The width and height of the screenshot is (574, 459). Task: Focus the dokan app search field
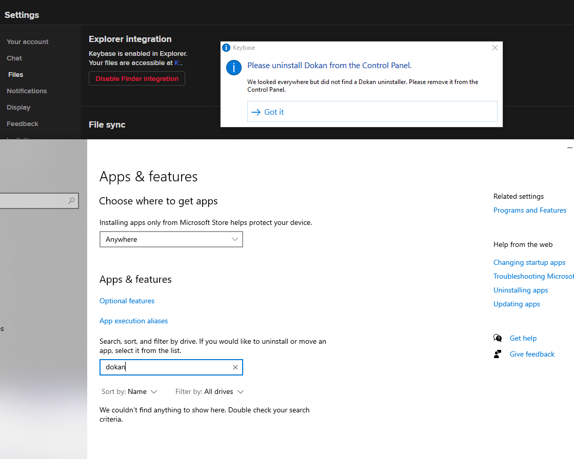[171, 367]
